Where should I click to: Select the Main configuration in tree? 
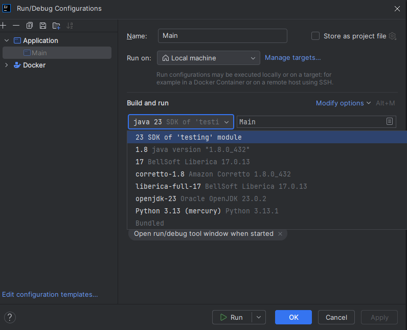pyautogui.click(x=57, y=53)
